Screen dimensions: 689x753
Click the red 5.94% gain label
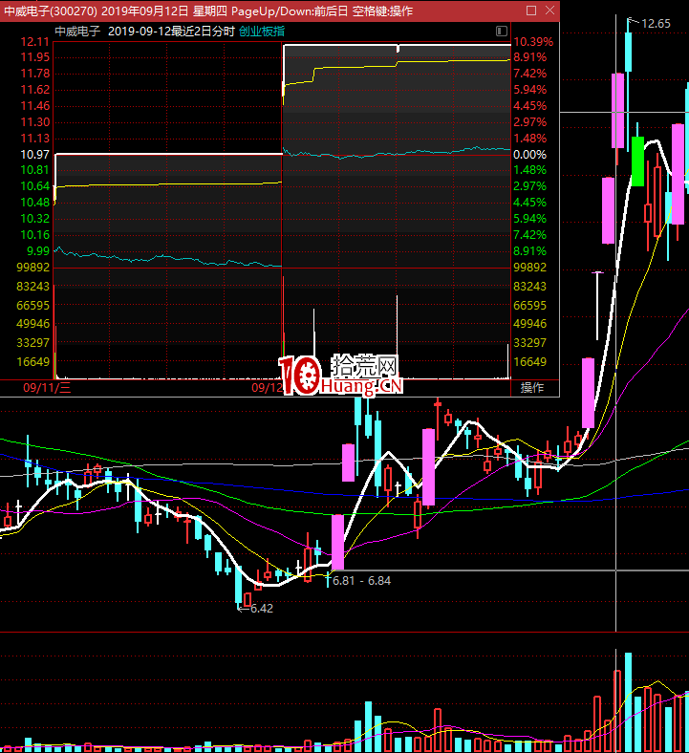(529, 90)
